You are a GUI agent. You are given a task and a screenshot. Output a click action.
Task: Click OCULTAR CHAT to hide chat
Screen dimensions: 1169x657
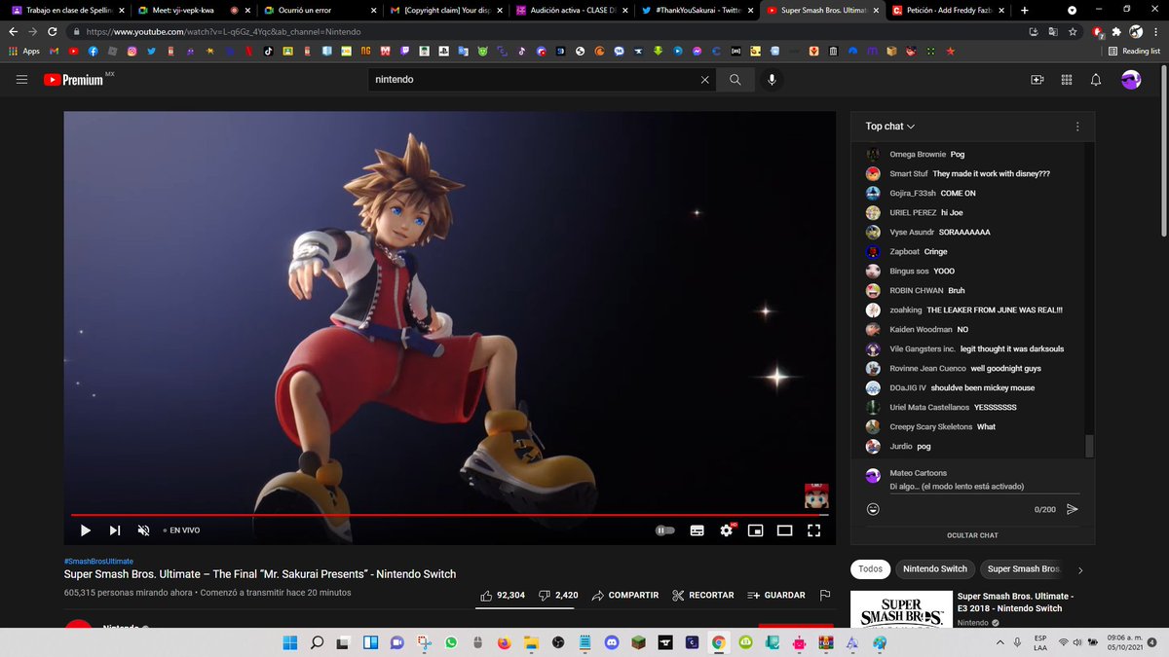pyautogui.click(x=972, y=535)
